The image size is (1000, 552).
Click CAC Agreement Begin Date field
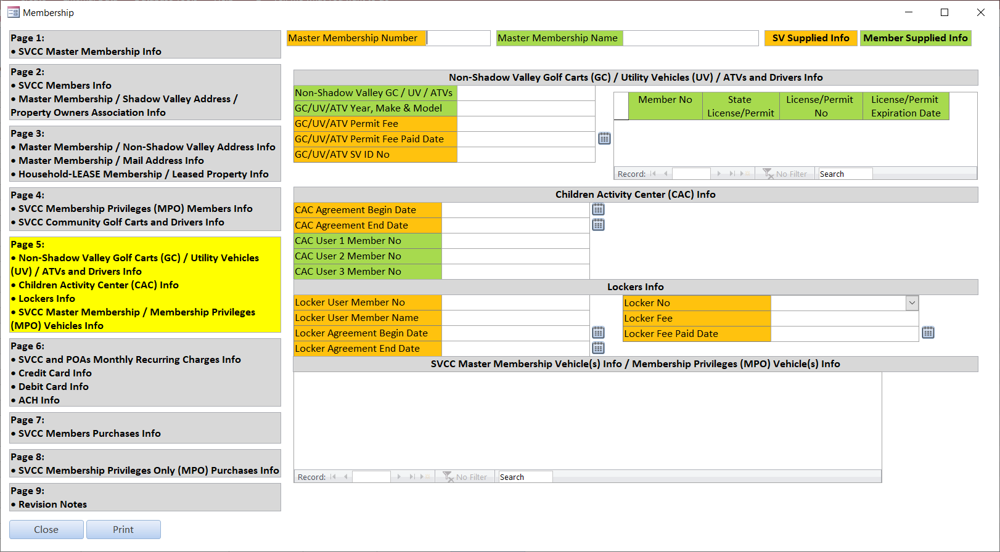(x=515, y=210)
